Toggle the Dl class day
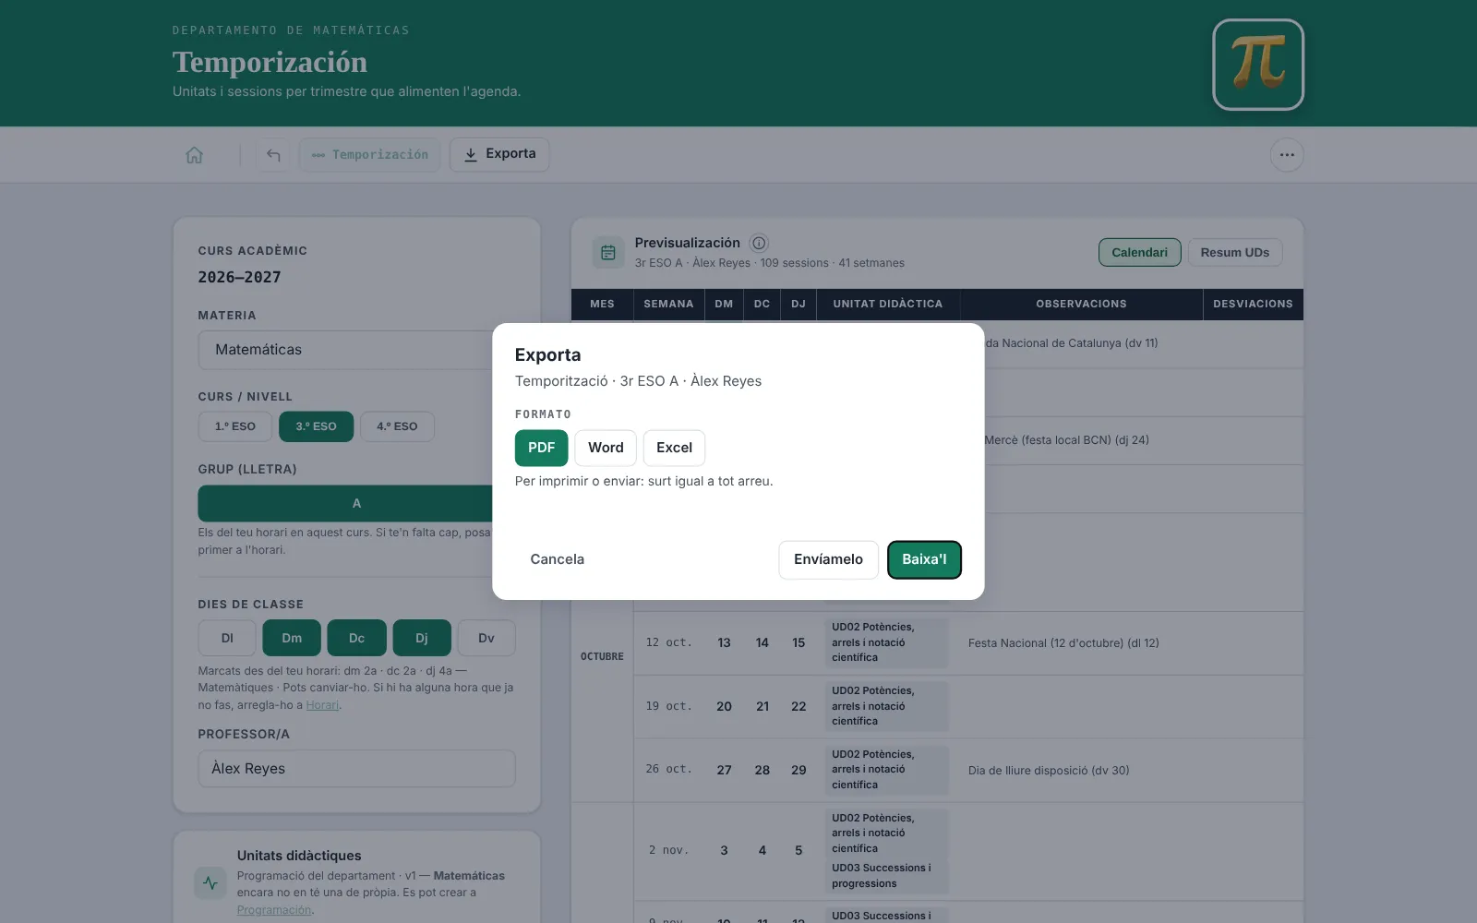1477x923 pixels. [x=227, y=638]
